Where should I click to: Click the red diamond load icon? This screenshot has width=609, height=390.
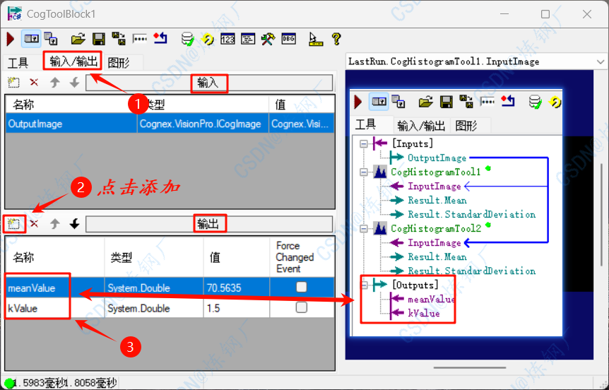(160, 38)
